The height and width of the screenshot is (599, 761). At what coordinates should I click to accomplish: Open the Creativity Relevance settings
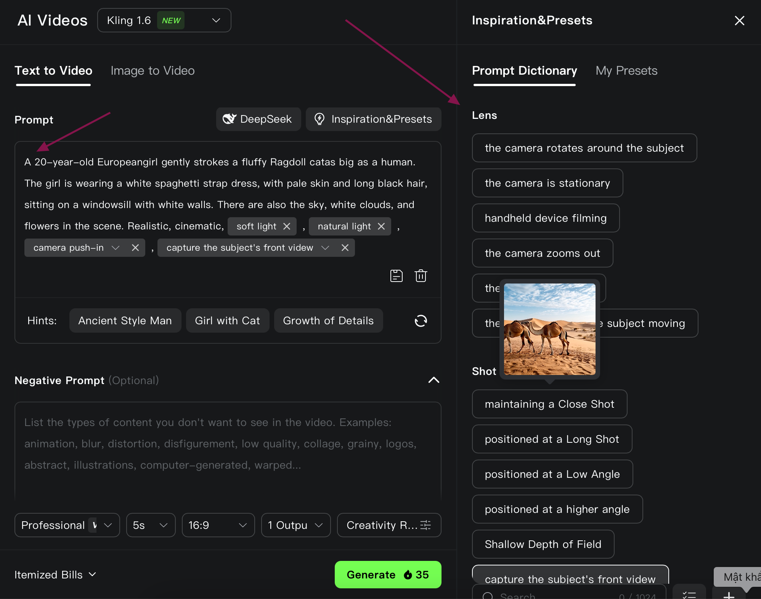[389, 525]
